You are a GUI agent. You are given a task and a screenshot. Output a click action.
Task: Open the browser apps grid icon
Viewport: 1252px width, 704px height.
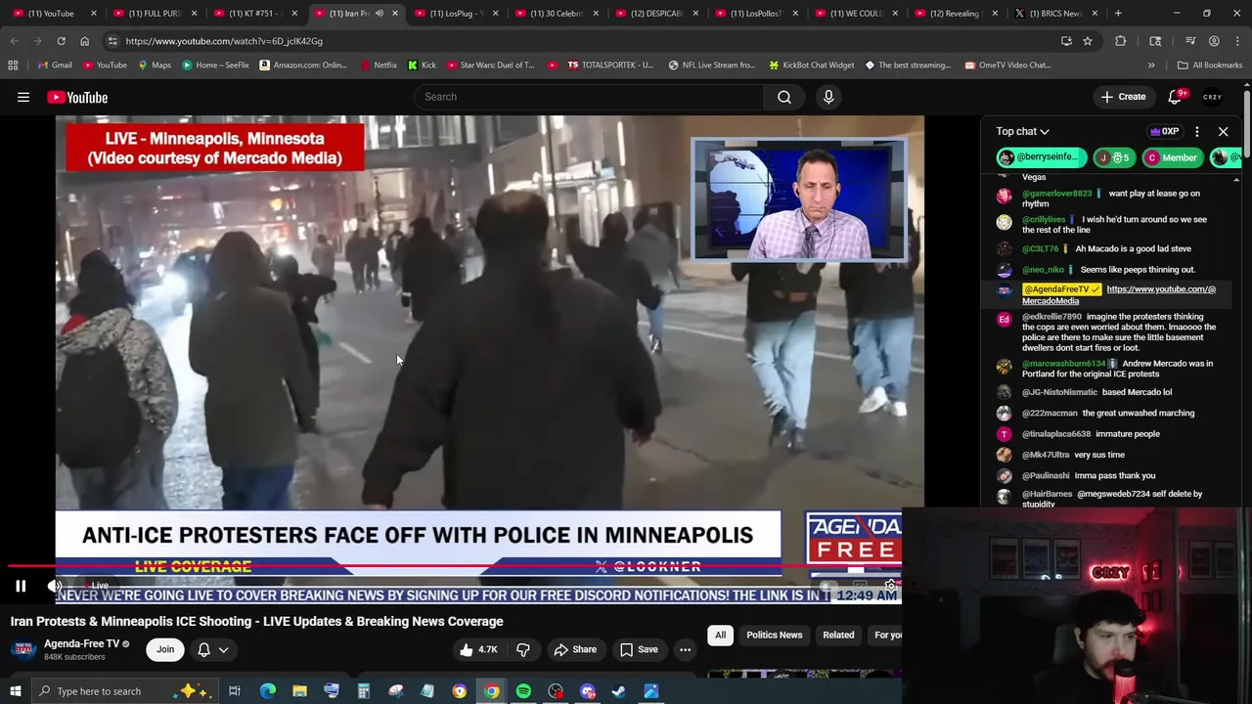(x=13, y=66)
